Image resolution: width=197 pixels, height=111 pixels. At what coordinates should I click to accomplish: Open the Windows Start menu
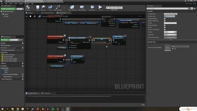[x=2, y=109]
